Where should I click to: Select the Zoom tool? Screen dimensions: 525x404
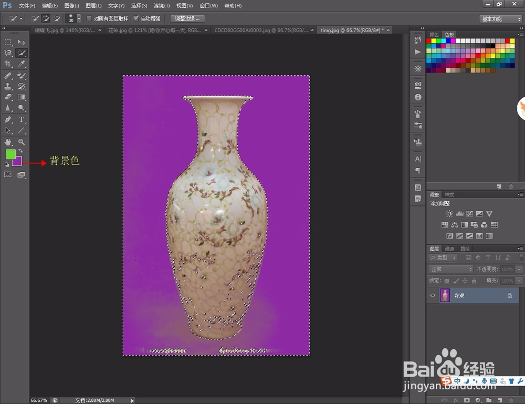(22, 142)
